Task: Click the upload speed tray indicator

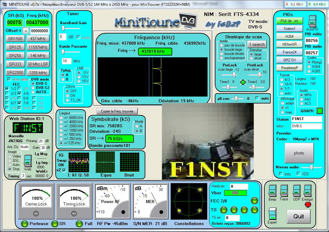Action: 318,4
